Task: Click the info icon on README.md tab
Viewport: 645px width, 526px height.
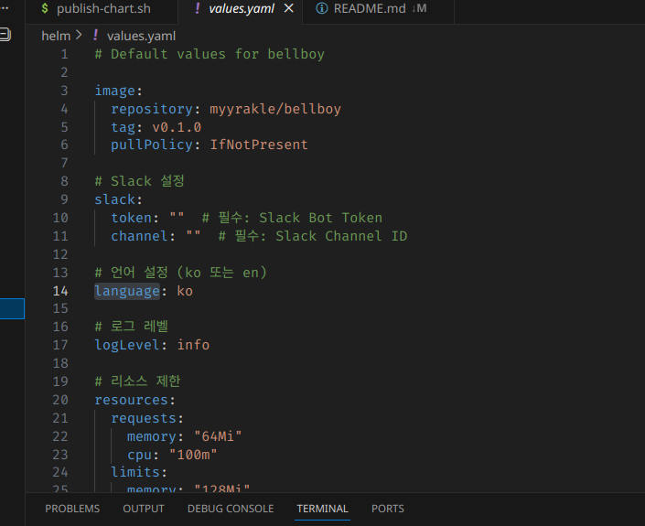Action: pos(321,9)
